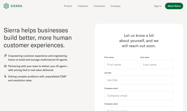Click the star icon beside Solving complex problems

click(x=5, y=76)
